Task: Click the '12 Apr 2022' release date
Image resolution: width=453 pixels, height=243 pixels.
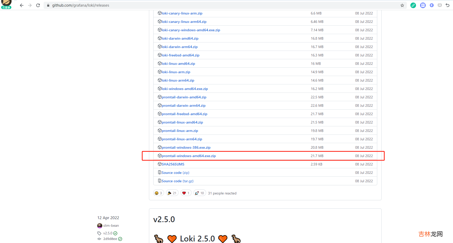Action: click(108, 218)
